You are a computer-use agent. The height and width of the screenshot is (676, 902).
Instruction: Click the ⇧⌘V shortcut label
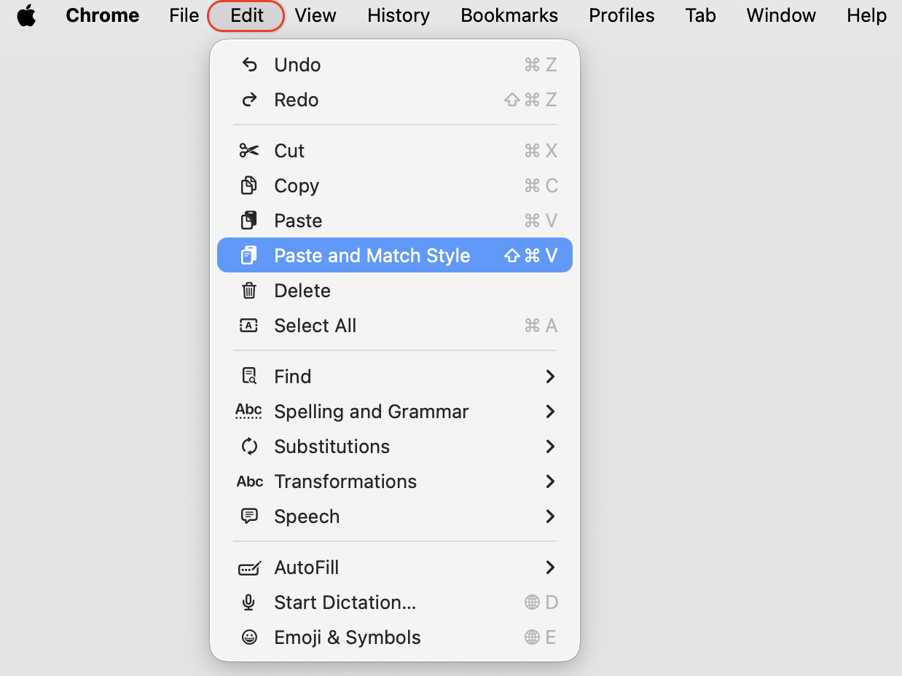click(x=530, y=256)
